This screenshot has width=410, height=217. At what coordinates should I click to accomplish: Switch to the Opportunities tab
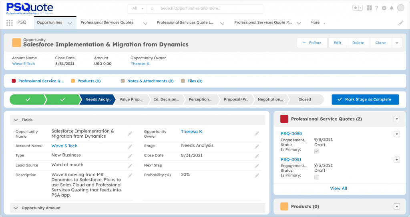tap(49, 22)
